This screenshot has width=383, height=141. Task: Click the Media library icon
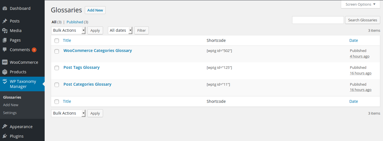pos(4,31)
